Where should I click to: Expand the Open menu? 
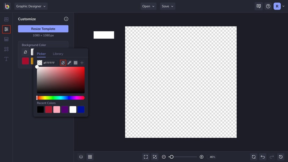(x=148, y=6)
